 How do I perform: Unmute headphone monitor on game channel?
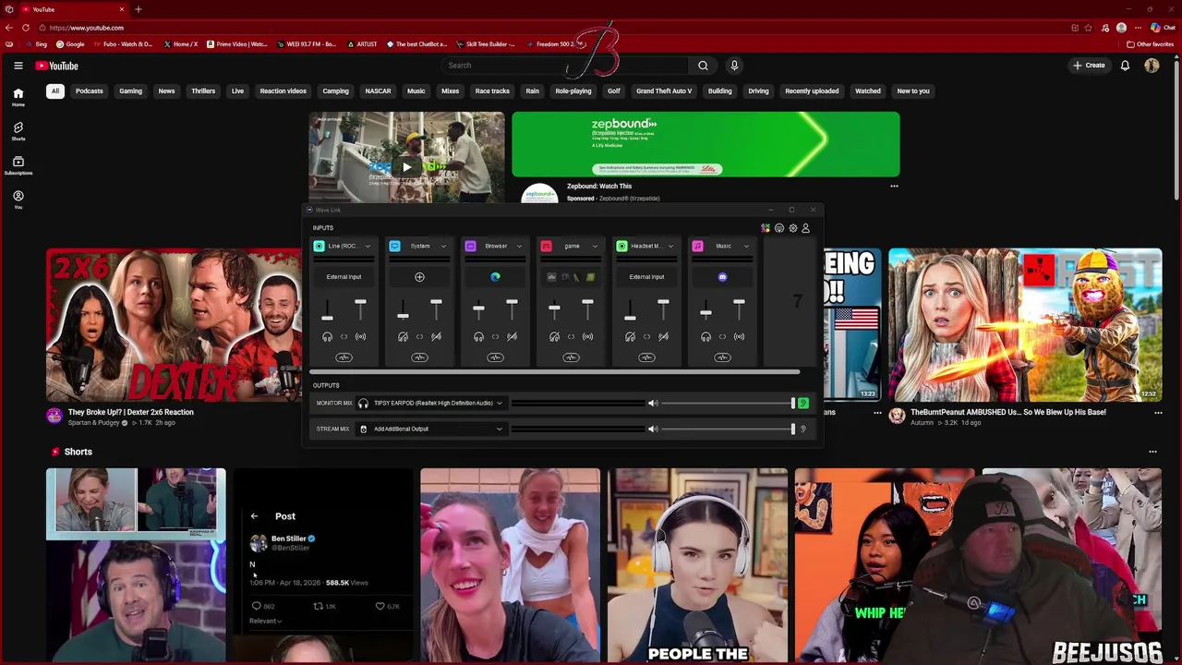pos(554,337)
